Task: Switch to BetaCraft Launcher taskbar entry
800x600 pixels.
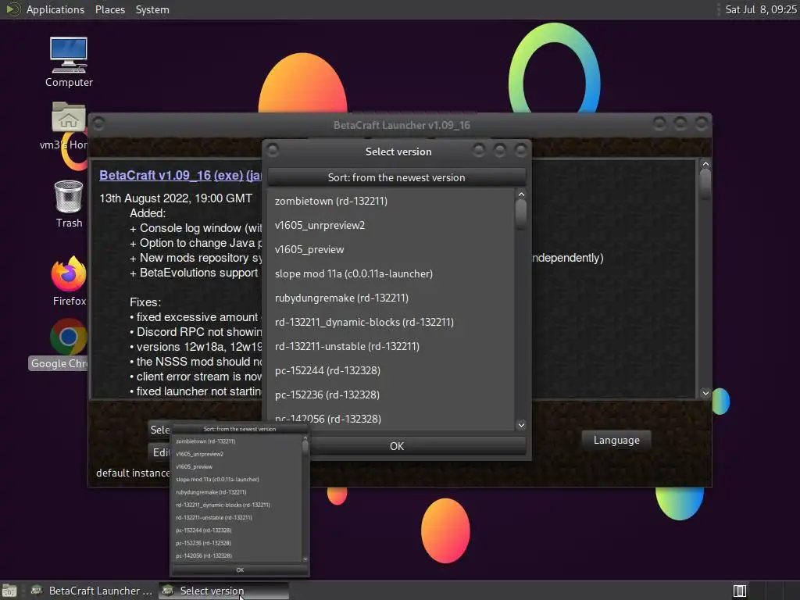Action: [x=92, y=591]
